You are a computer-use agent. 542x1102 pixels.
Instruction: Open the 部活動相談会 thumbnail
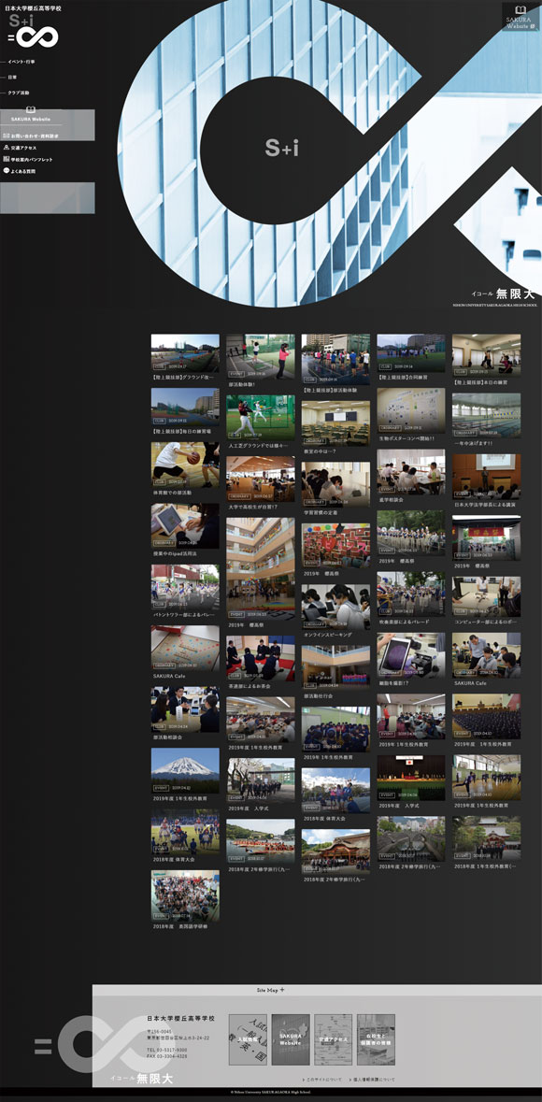185,709
